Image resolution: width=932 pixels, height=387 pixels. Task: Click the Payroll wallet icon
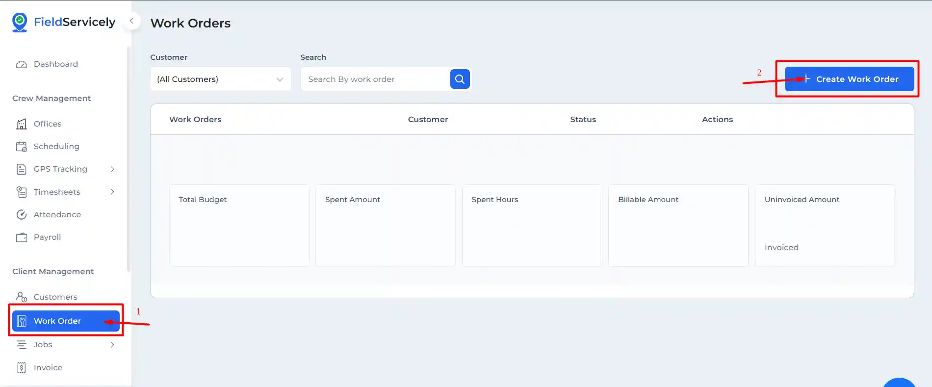pyautogui.click(x=22, y=237)
